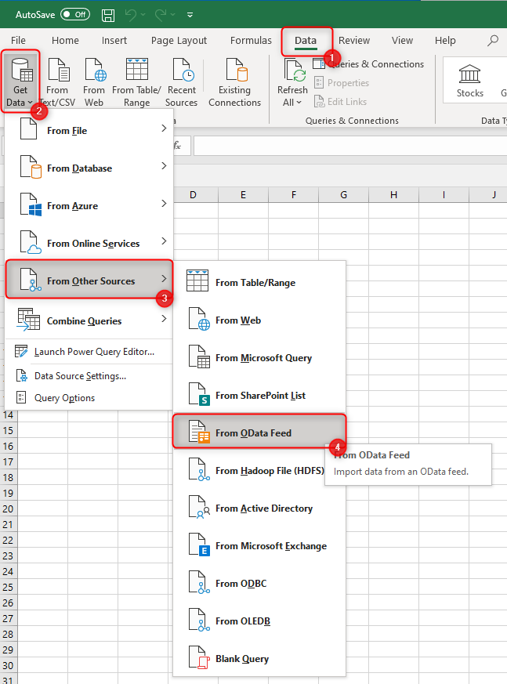This screenshot has height=684, width=507.
Task: Switch to the View tab
Action: [x=402, y=40]
